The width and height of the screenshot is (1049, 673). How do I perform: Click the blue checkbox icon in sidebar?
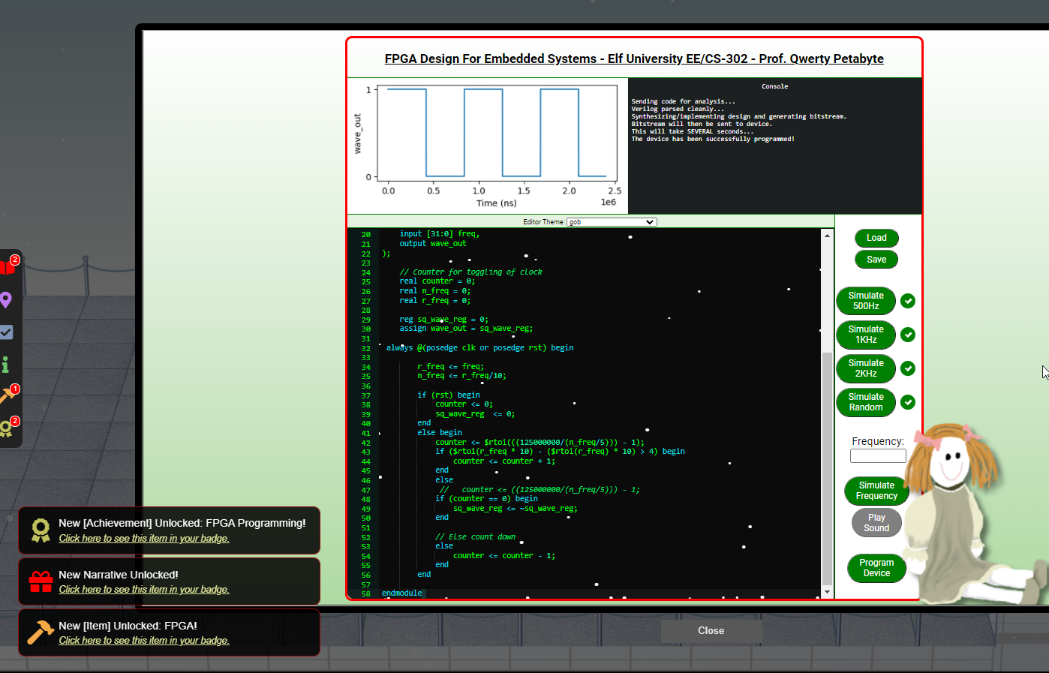[x=6, y=332]
